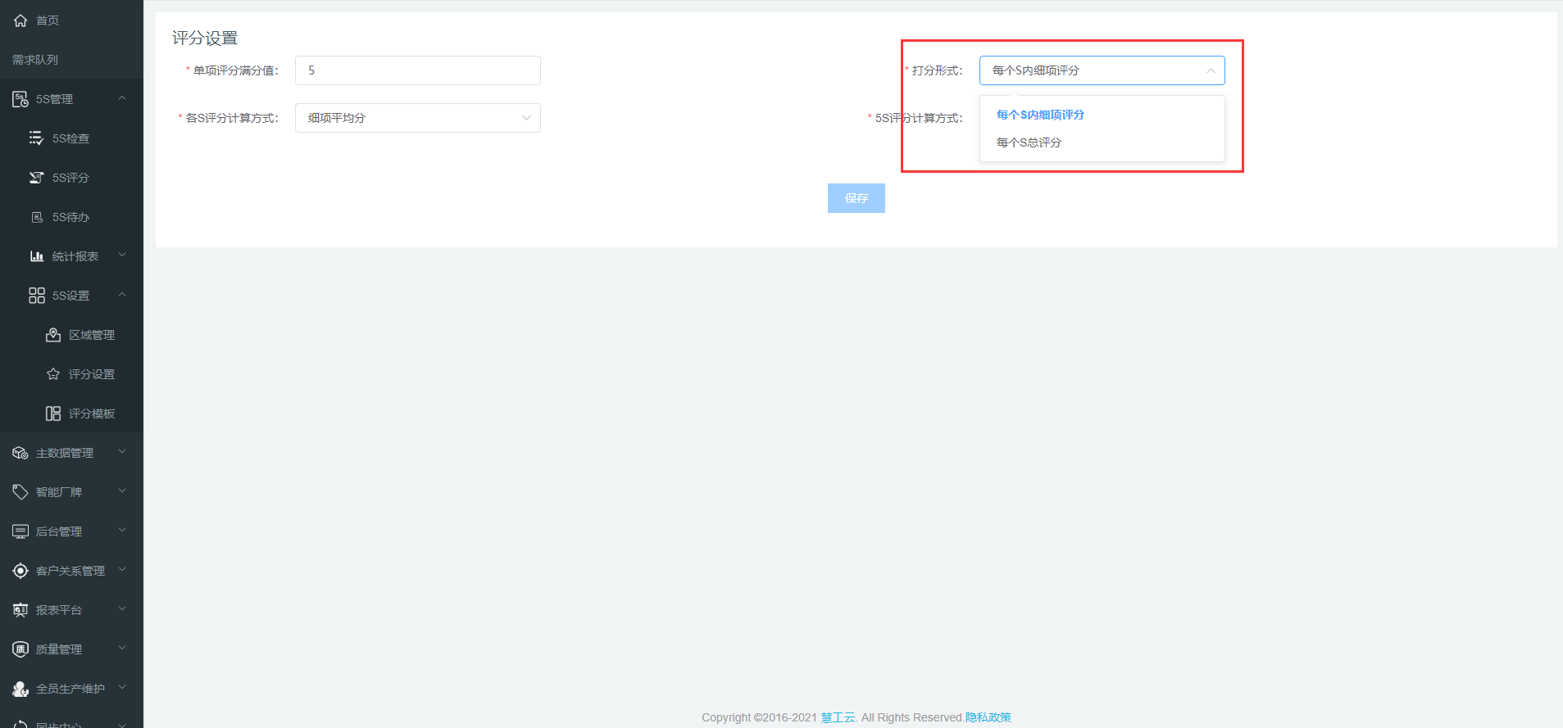
Task: Click the 评分模板 layout icon
Action: point(53,414)
